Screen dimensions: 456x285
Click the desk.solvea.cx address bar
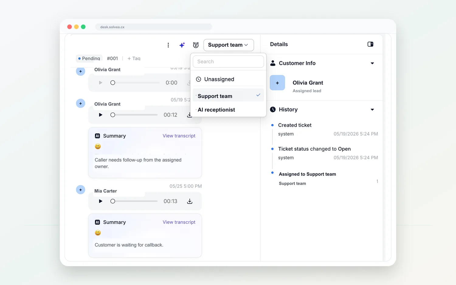154,27
